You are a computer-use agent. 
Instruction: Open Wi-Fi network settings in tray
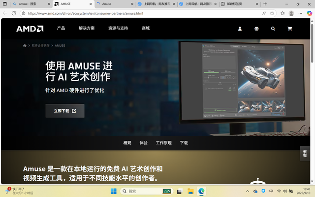click(x=279, y=191)
